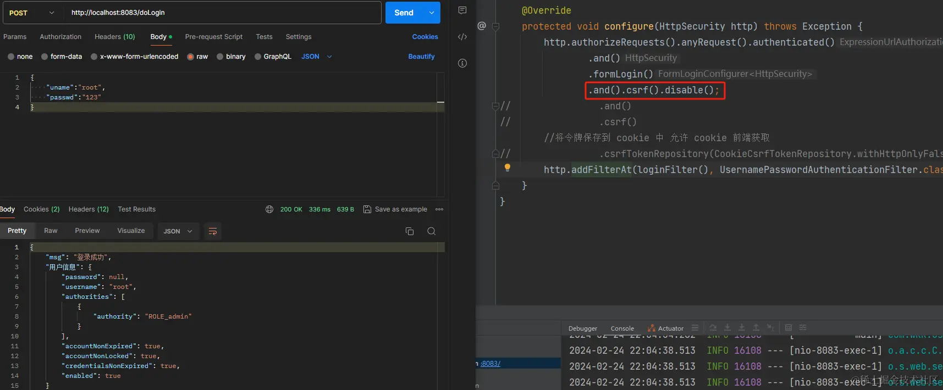Open the request Headers (10) tab
The height and width of the screenshot is (390, 943).
pyautogui.click(x=114, y=37)
